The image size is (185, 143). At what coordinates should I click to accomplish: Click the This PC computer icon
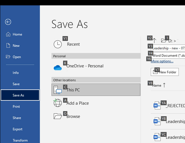tap(58, 90)
